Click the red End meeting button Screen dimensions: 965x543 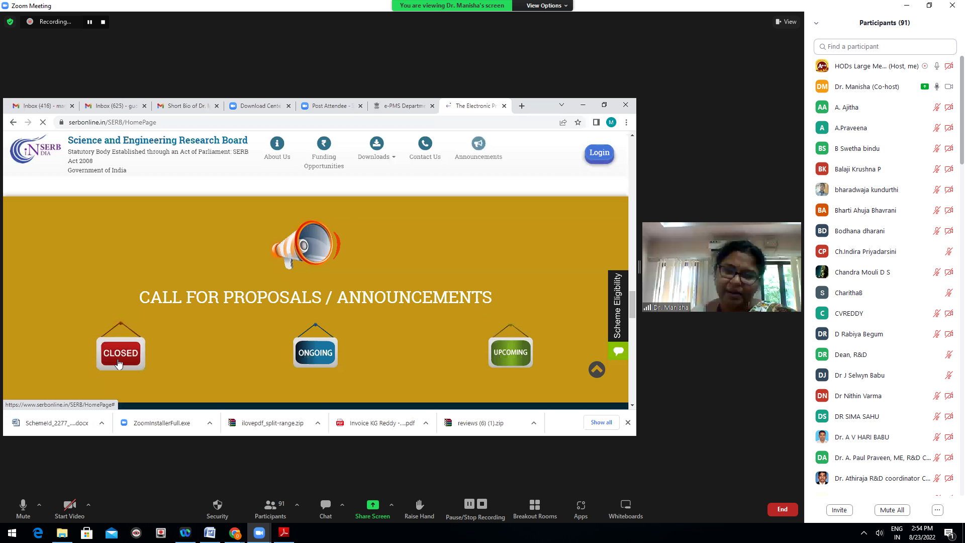tap(783, 509)
